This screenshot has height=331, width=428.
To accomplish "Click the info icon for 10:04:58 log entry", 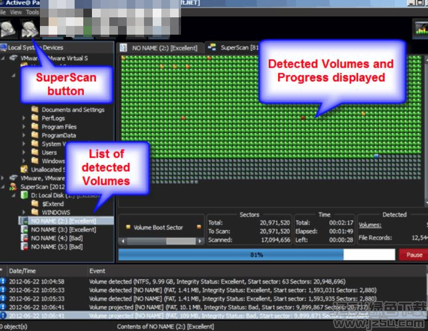I will tap(3, 281).
